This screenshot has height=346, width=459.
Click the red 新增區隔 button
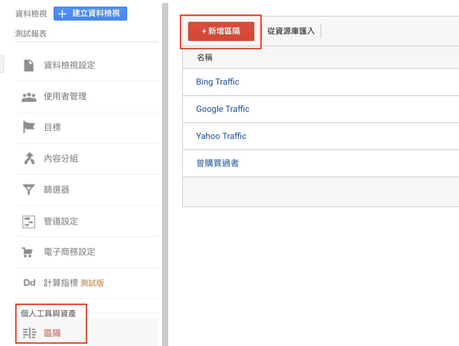pos(221,31)
